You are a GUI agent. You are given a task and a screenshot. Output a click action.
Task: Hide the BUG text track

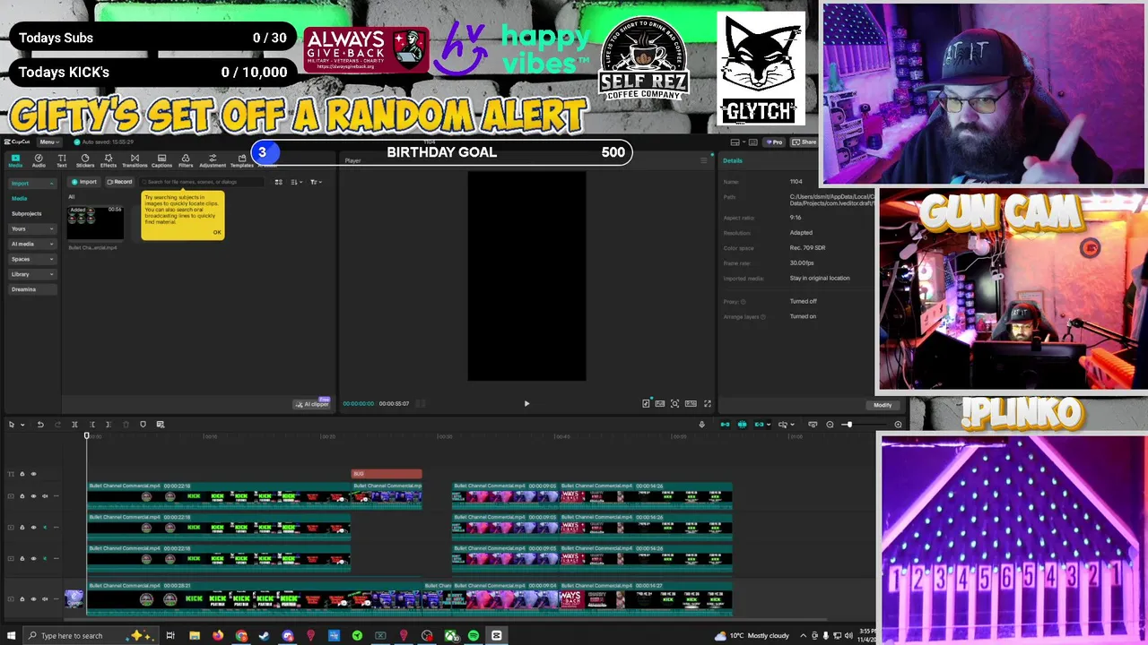[x=34, y=474]
